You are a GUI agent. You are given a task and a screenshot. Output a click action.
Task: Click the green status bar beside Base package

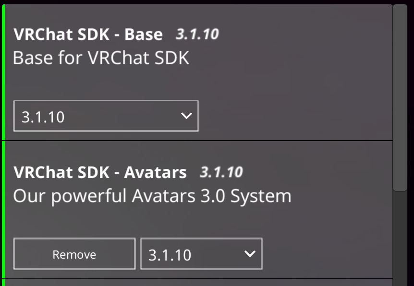click(x=3, y=72)
